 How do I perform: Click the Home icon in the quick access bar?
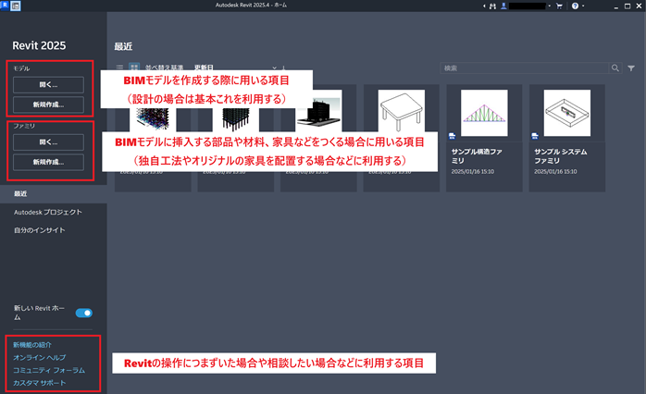[x=15, y=6]
